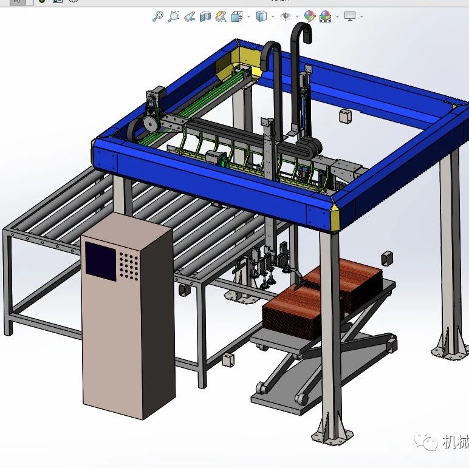Click the View Orientation cube icon
Image resolution: width=469 pixels, height=468 pixels.
[237, 16]
